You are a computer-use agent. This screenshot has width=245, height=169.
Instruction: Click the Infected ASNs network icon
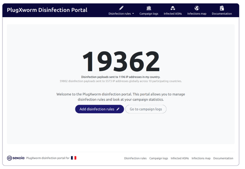coord(173,8)
